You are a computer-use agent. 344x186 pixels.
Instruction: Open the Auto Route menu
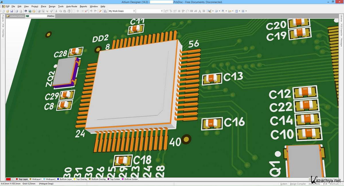71,6
